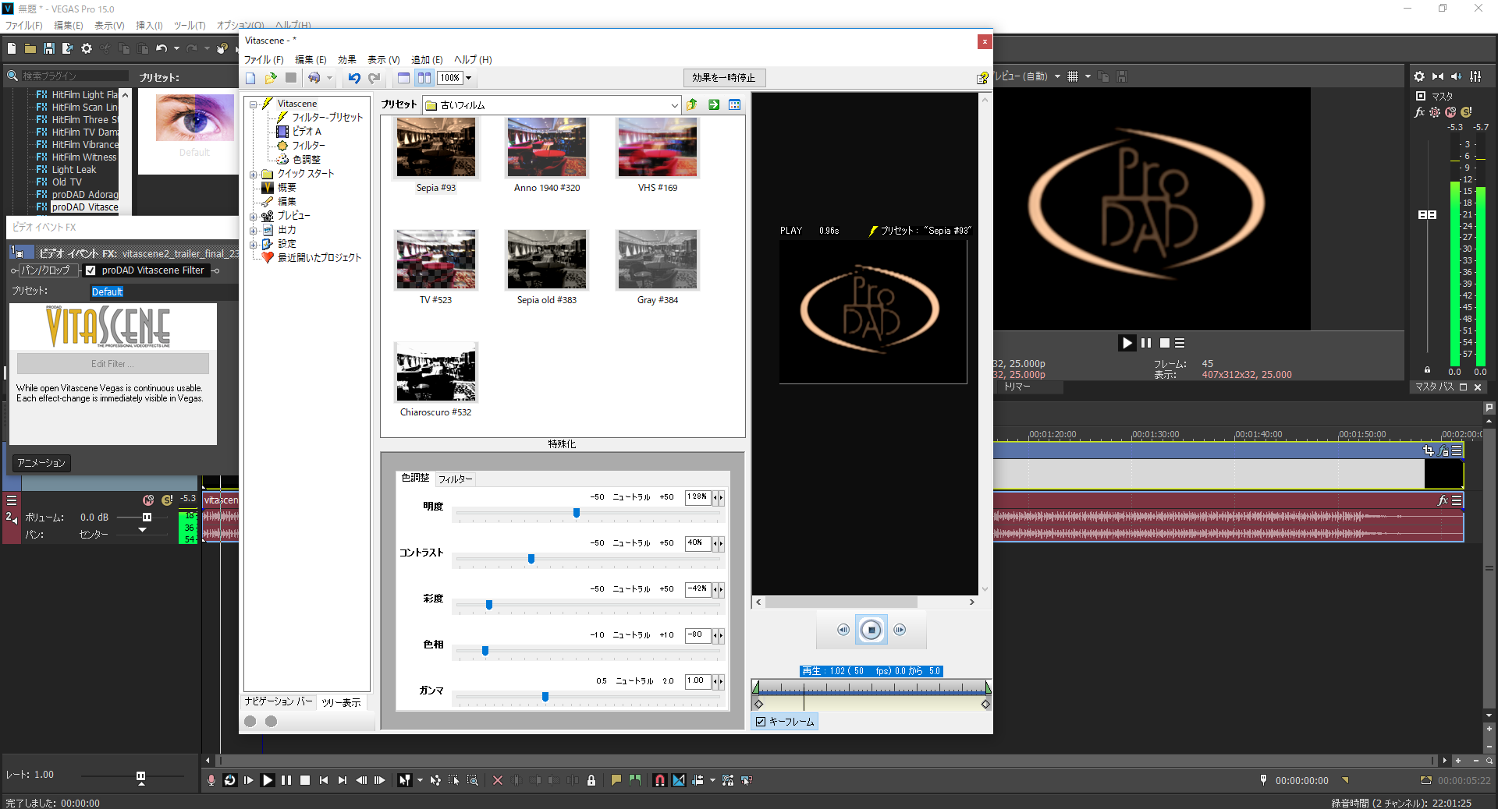The width and height of the screenshot is (1498, 809).
Task: Switch to the フィルター tab
Action: [x=455, y=479]
